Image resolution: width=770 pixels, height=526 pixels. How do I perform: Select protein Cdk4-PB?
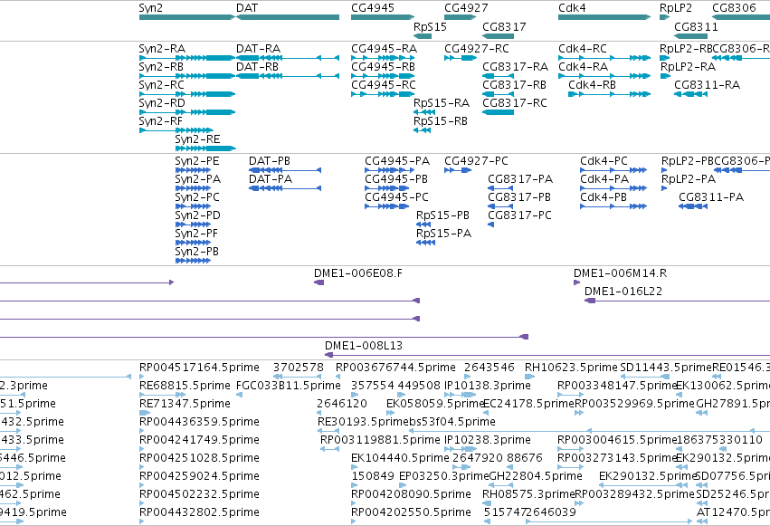(x=613, y=206)
